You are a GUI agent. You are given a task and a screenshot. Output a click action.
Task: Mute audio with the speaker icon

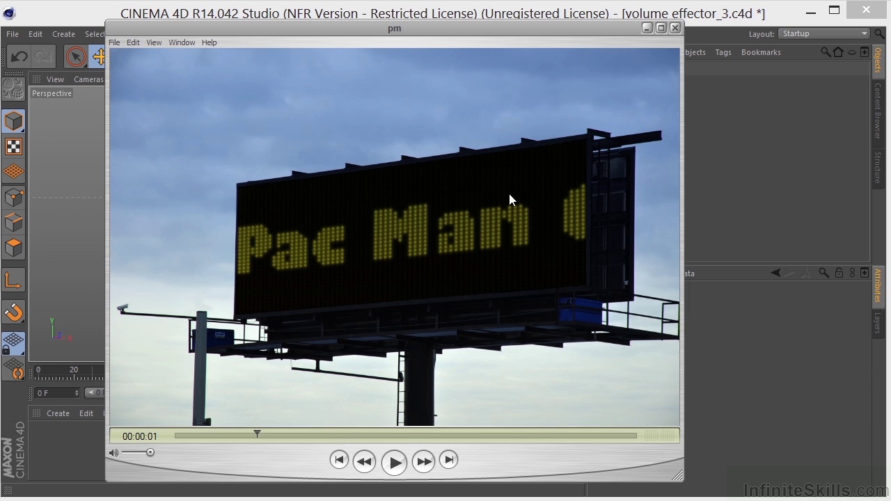click(x=113, y=453)
